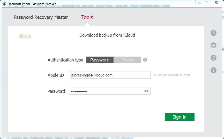Select Password authentication type
This screenshot has width=224, height=139.
coord(100,60)
